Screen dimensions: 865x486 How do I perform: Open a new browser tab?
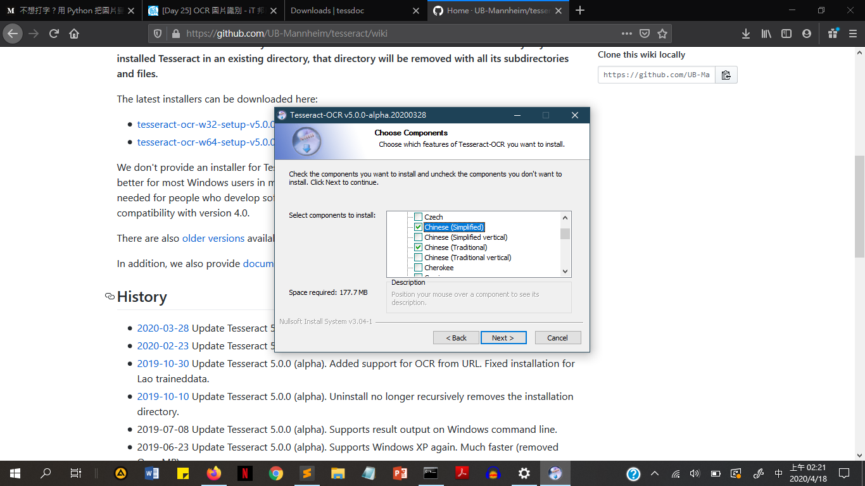tap(580, 10)
